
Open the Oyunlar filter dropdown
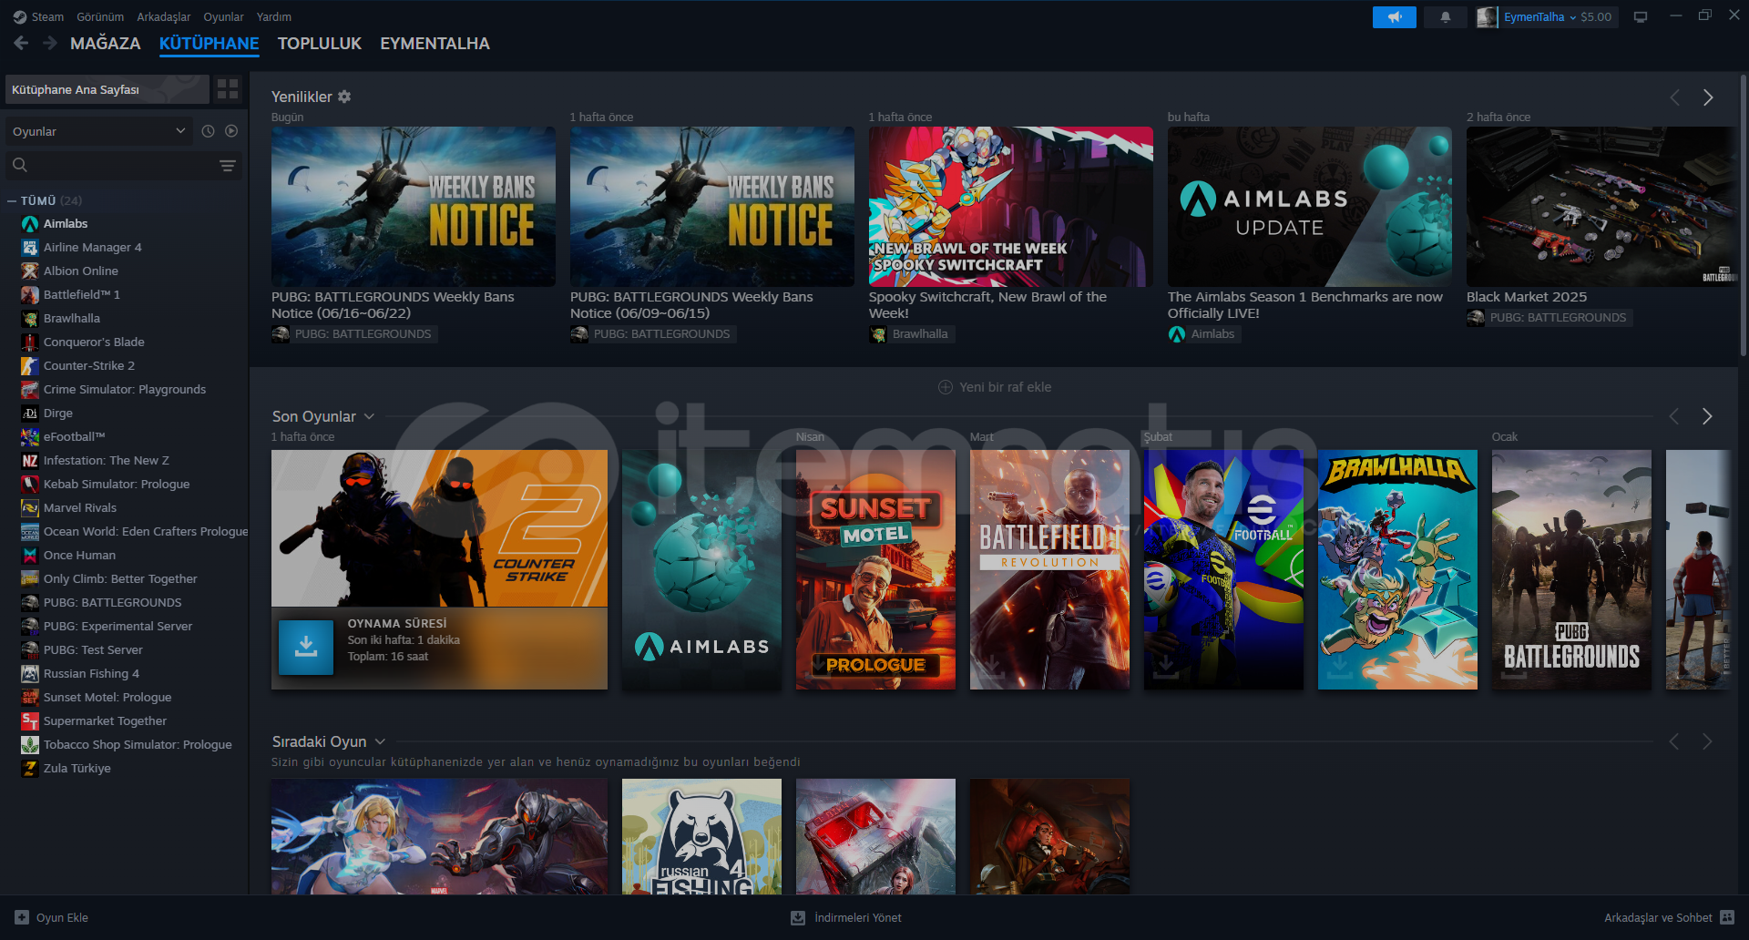point(99,131)
